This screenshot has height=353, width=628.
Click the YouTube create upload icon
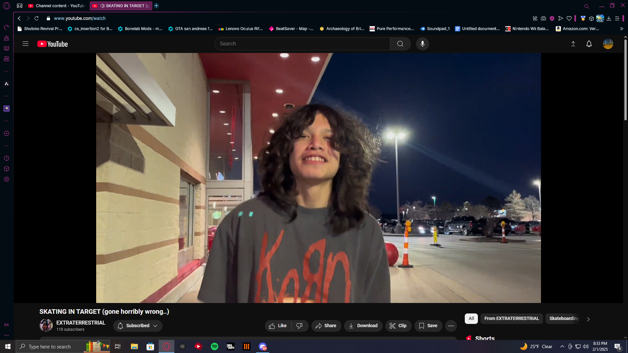573,44
